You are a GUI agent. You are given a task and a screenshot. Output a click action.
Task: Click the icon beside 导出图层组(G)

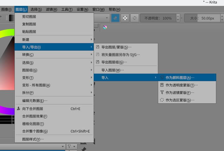(98, 62)
